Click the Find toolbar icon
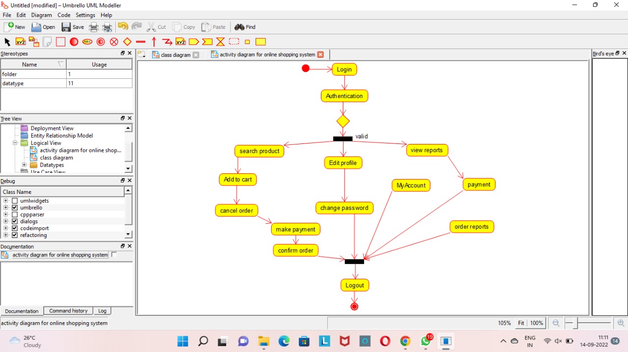Screen dimensions: 628x352 pos(244,27)
